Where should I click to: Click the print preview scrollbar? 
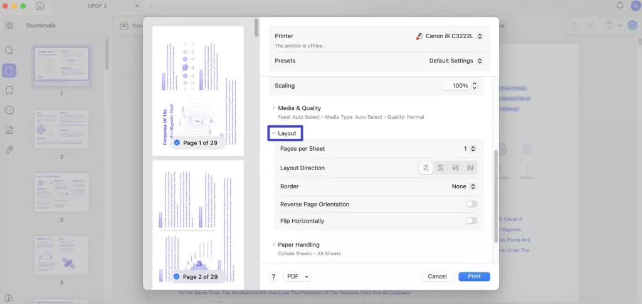click(256, 27)
